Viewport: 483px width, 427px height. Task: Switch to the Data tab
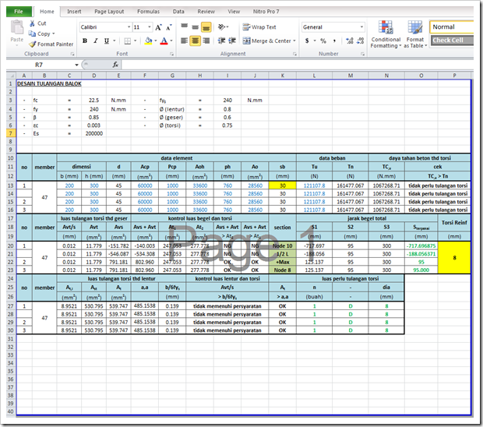(x=178, y=12)
